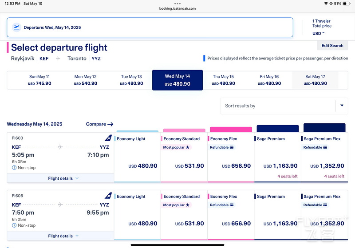This screenshot has height=248, width=355.
Task: Click the Compare arrow icon
Action: [110, 124]
